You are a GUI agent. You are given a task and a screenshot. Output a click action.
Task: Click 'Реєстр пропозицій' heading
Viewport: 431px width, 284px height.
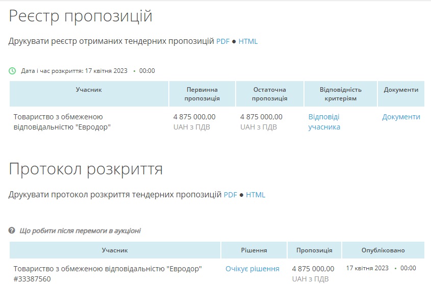(x=81, y=16)
